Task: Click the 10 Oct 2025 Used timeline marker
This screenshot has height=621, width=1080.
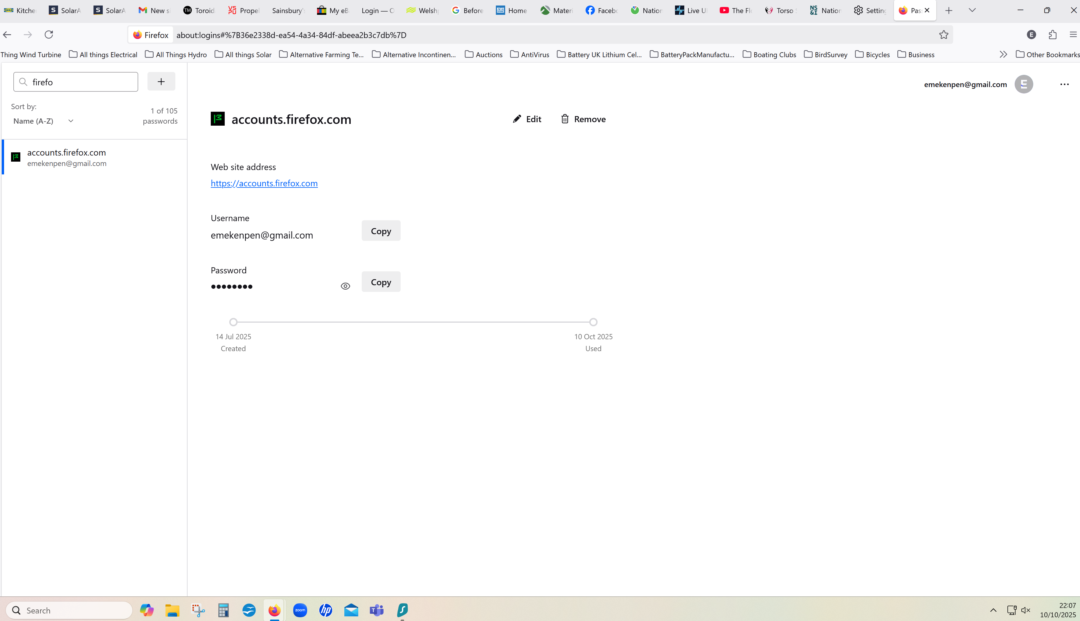Action: [x=593, y=322]
